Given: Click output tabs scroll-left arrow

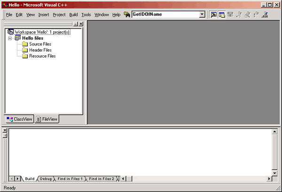Looking at the screenshot, I should point(12,179).
